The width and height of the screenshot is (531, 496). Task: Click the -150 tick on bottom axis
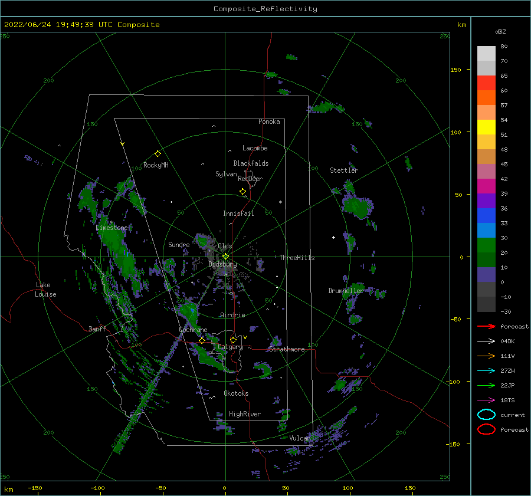point(35,488)
